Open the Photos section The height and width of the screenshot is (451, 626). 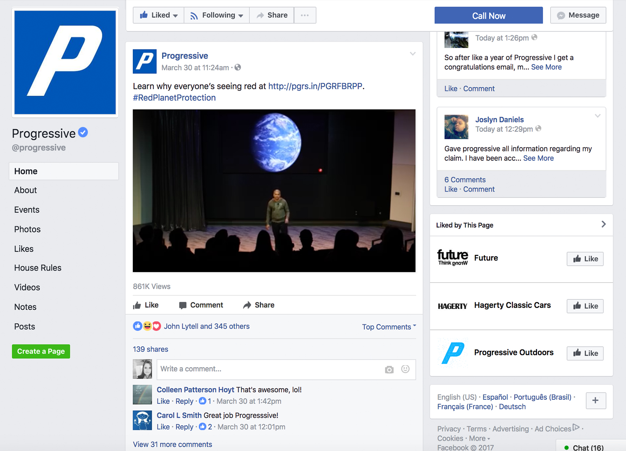tap(27, 229)
